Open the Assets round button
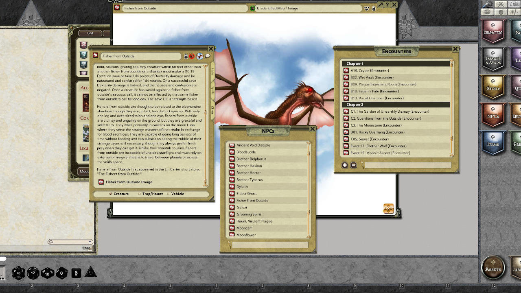 [493, 268]
